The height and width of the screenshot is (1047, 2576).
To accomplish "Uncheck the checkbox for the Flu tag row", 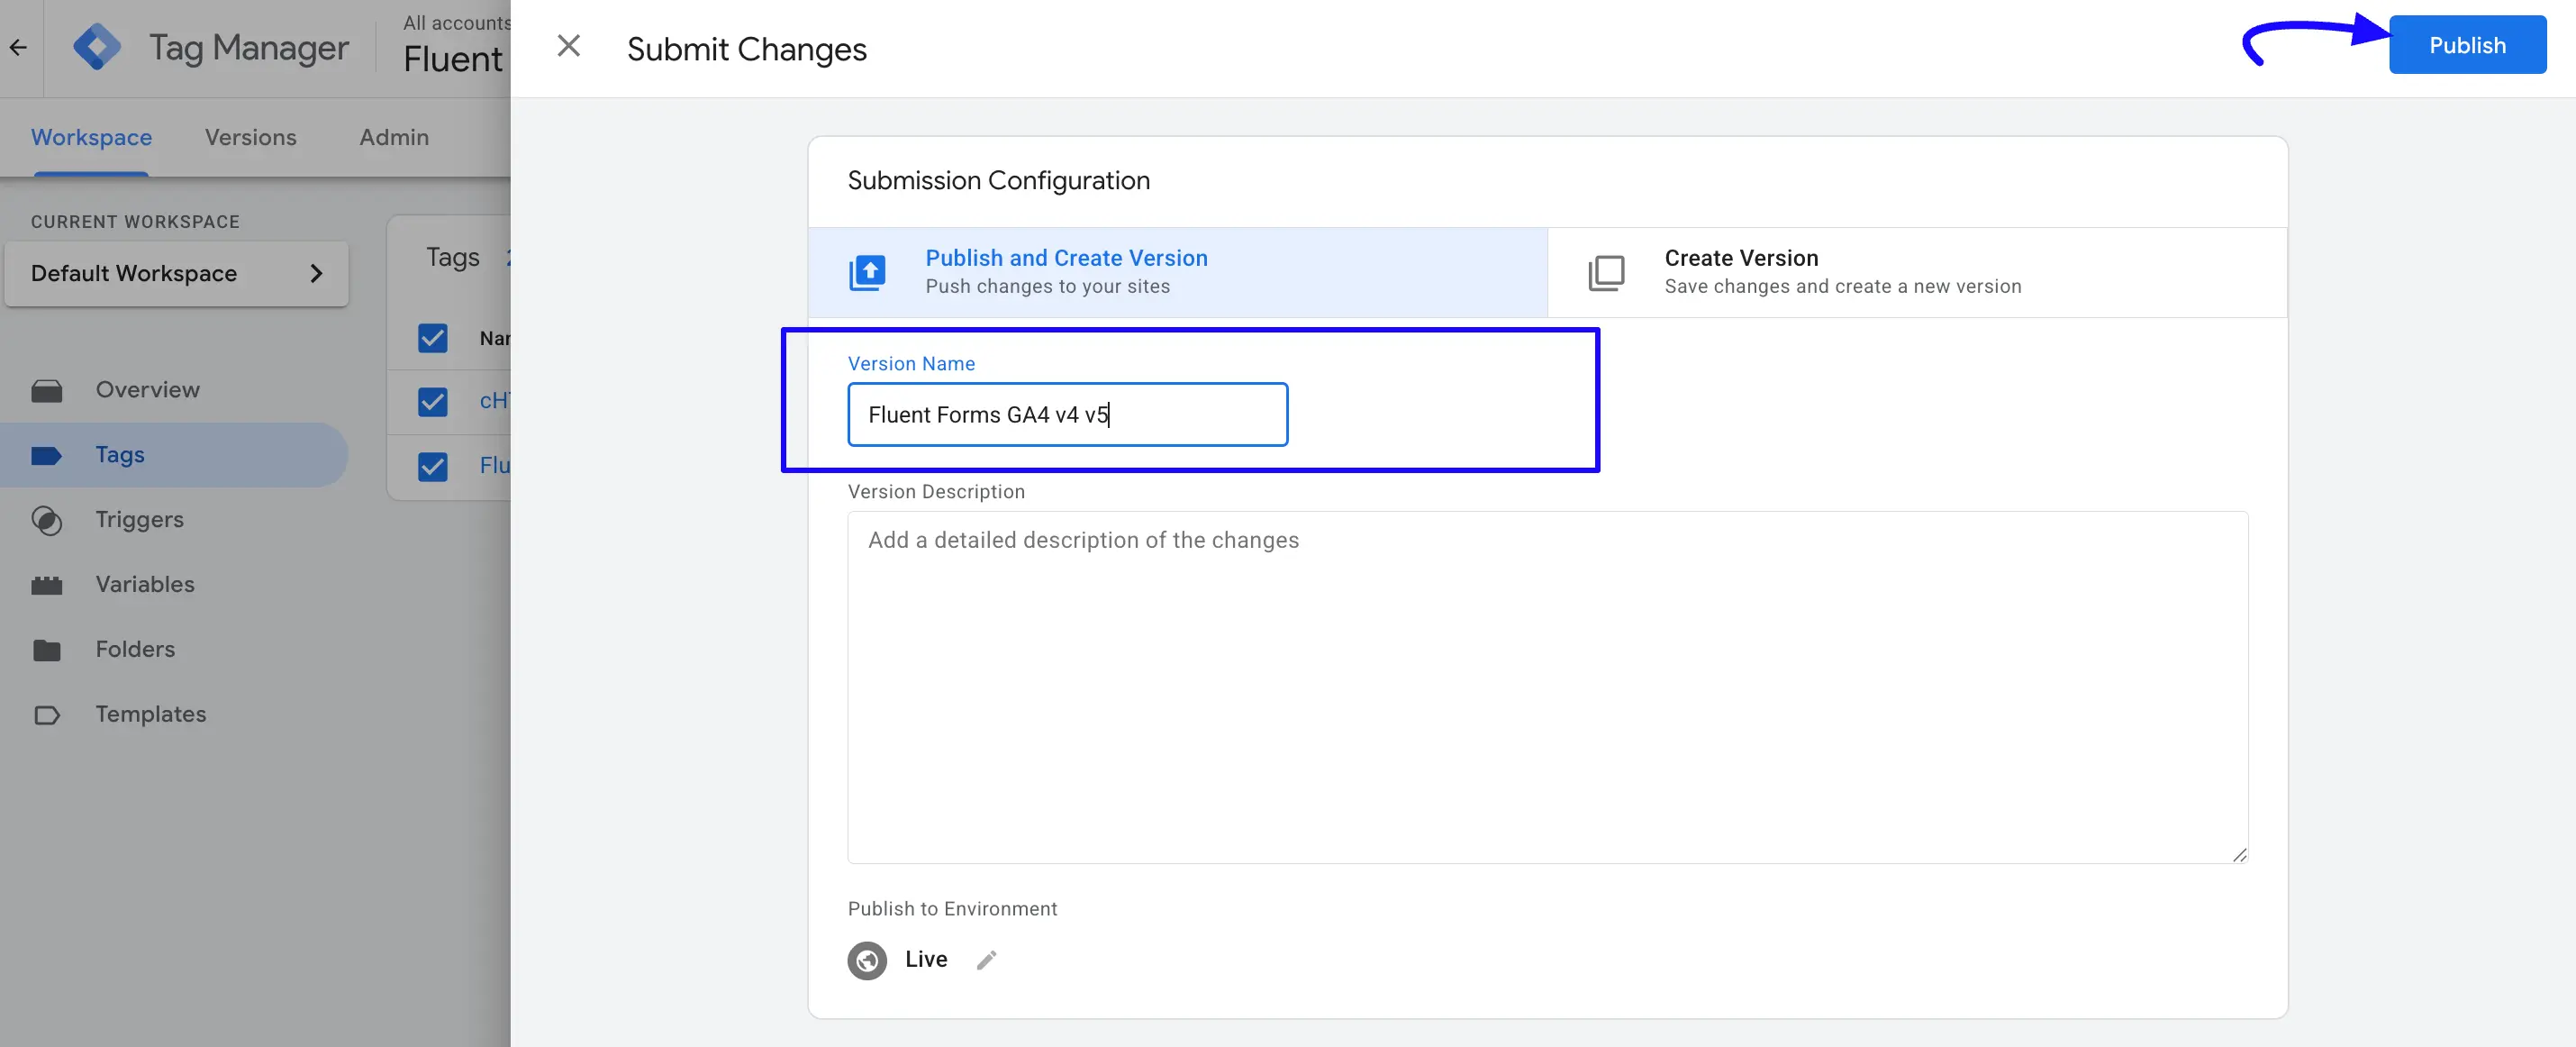I will [x=432, y=466].
